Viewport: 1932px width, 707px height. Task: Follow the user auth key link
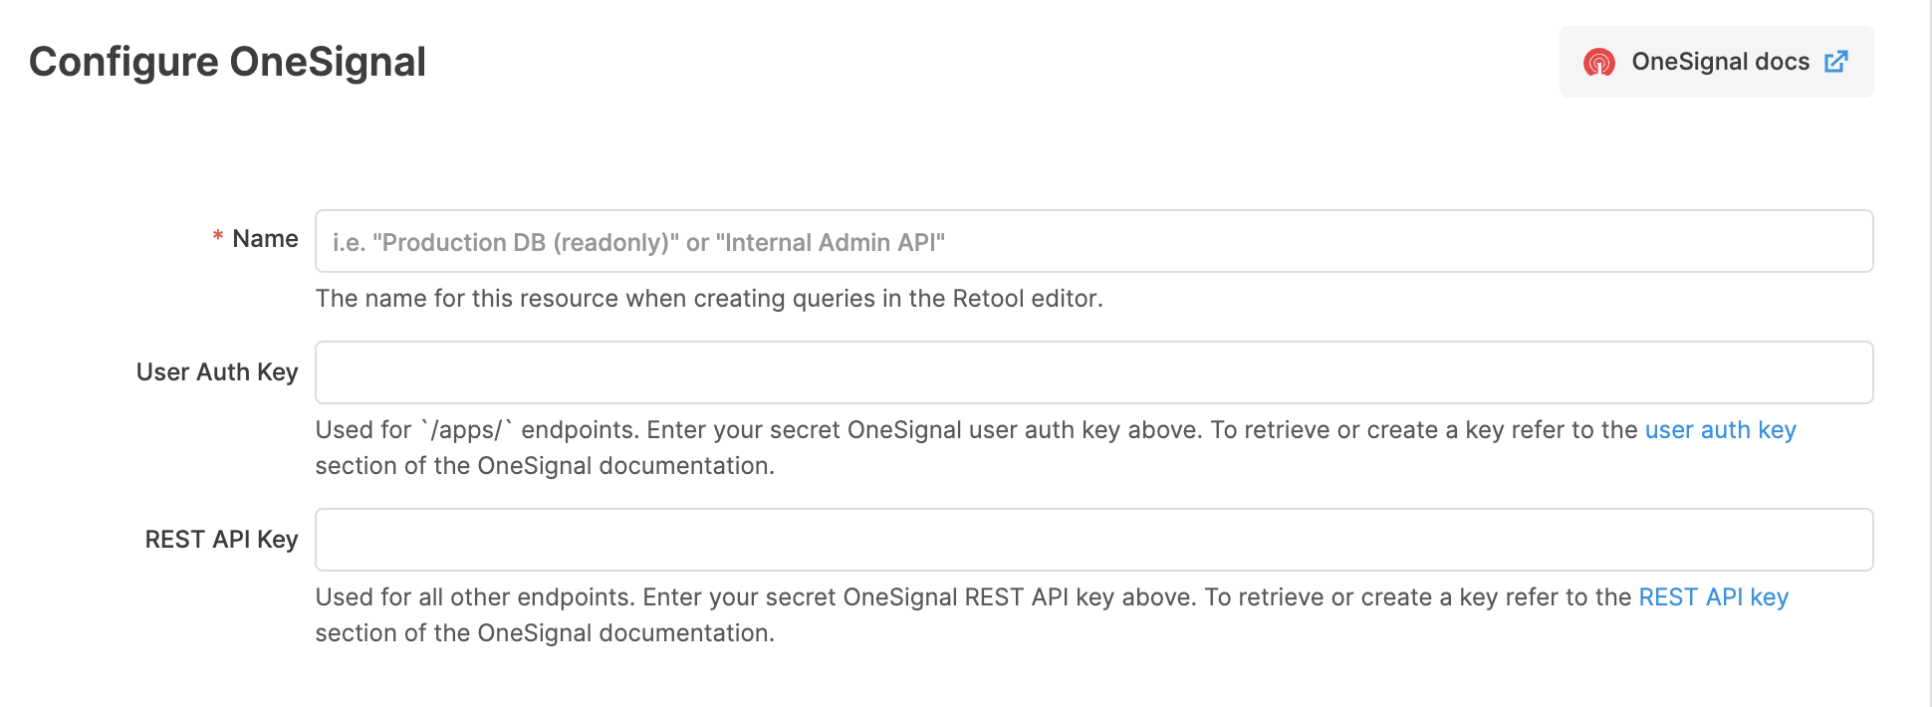(x=1720, y=430)
